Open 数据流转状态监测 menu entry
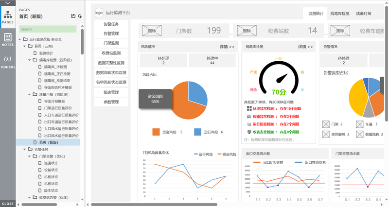 [x=111, y=72]
